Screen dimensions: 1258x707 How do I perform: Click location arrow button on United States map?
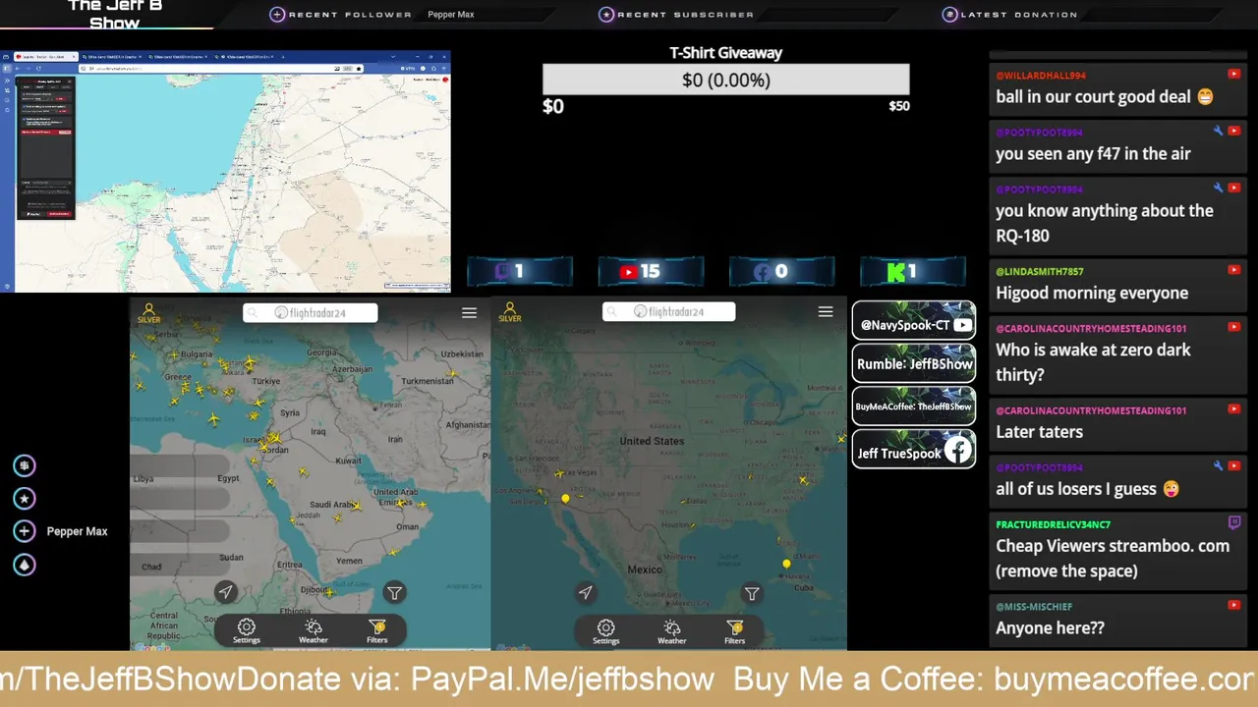click(585, 592)
